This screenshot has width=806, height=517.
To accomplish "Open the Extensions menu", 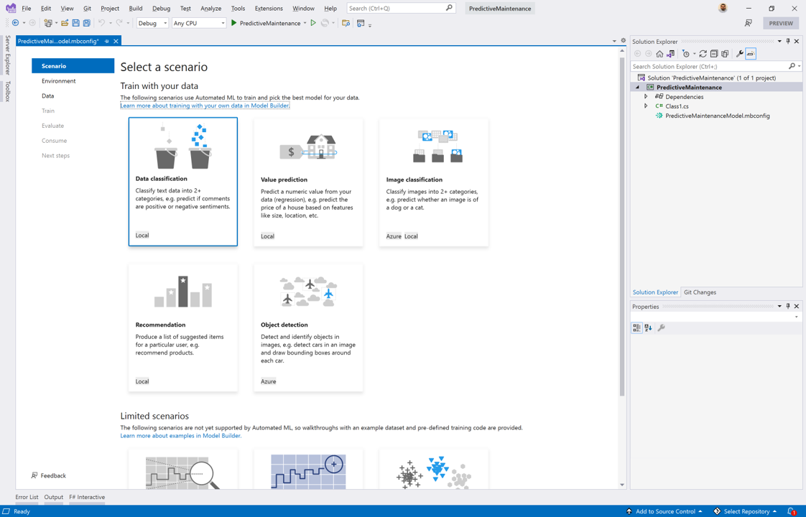I will (269, 8).
